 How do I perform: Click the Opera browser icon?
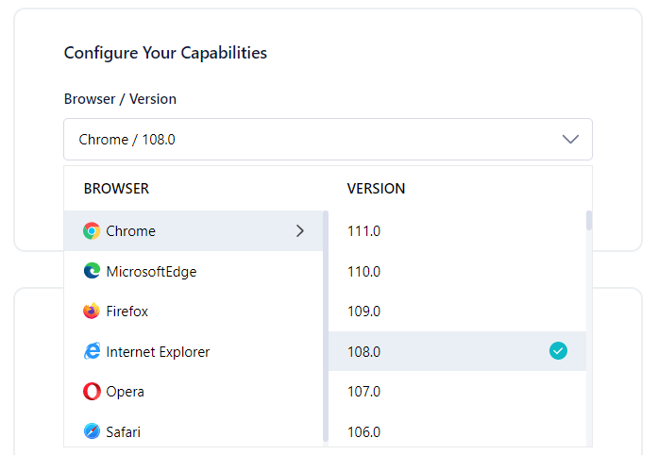pyautogui.click(x=92, y=391)
